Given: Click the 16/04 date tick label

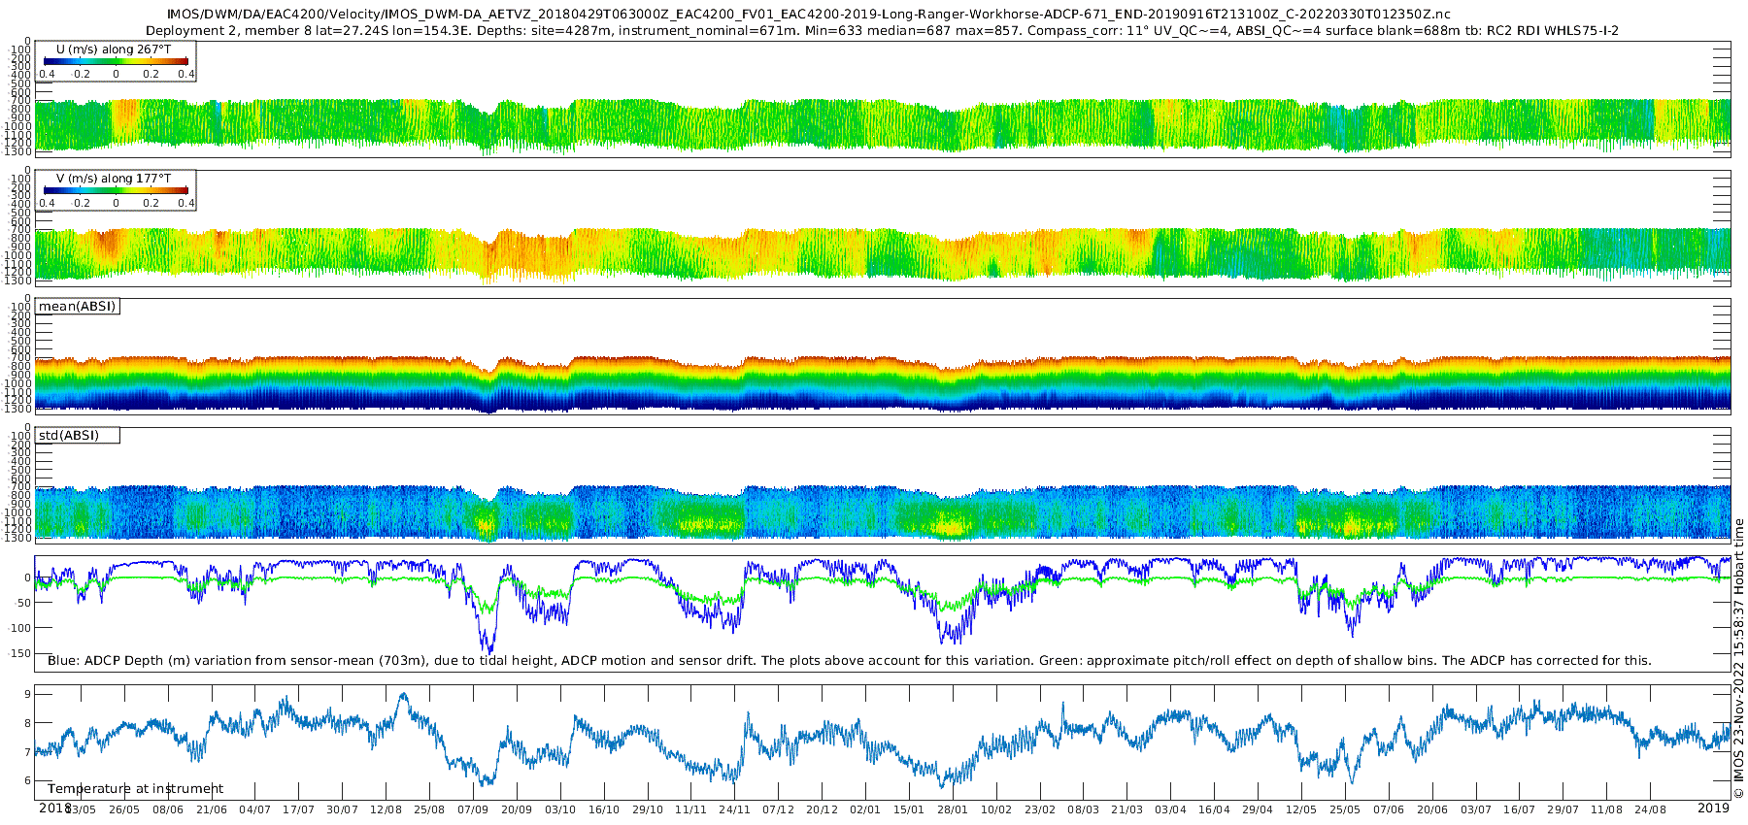Looking at the screenshot, I should click(1214, 809).
